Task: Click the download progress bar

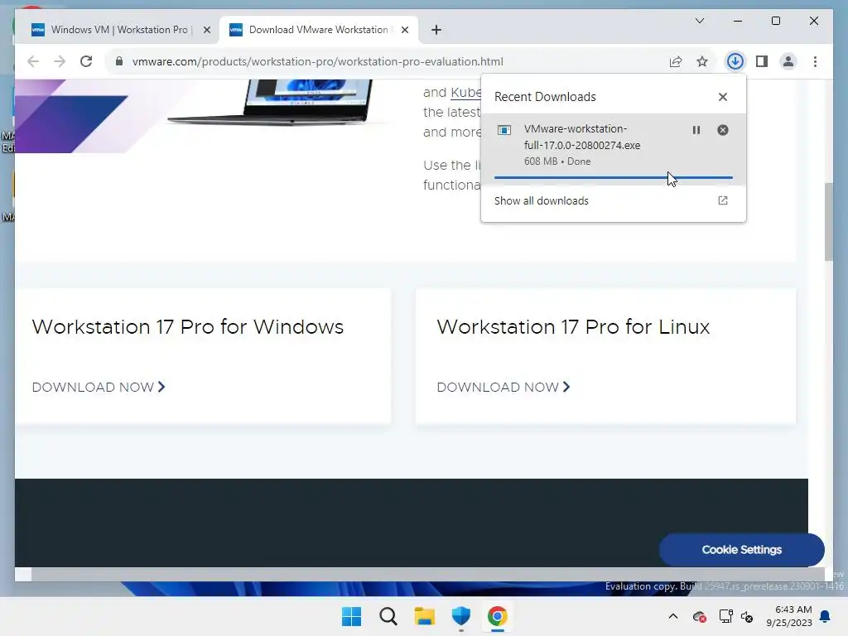Action: pos(614,177)
